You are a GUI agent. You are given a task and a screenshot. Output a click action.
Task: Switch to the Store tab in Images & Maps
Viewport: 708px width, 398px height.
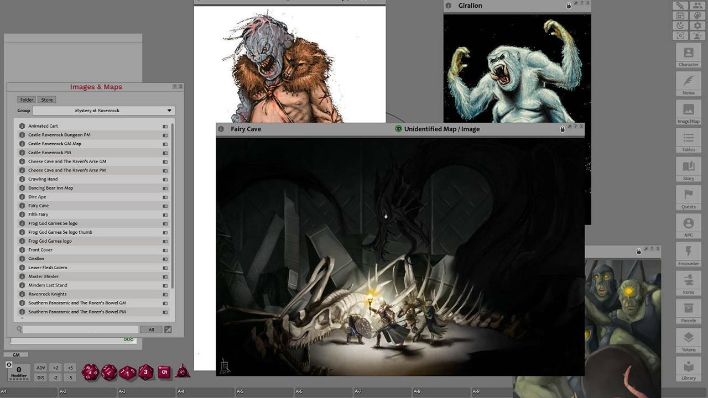46,99
